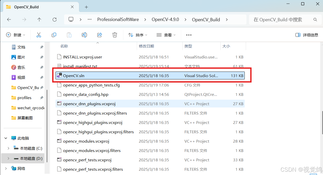323x175 pixels.
Task: Click the Rename icon in the toolbar
Action: coord(84,35)
